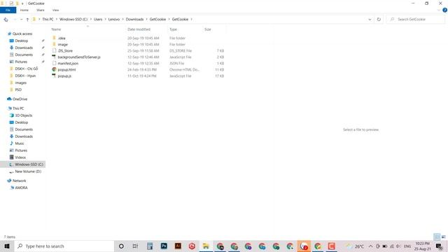Select the popup.html Chrome file
The height and width of the screenshot is (252, 448).
(66, 69)
